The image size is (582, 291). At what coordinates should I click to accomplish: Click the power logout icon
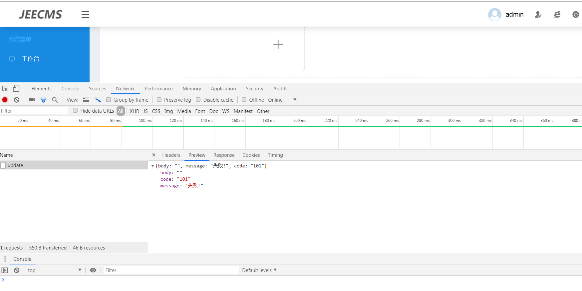point(575,15)
